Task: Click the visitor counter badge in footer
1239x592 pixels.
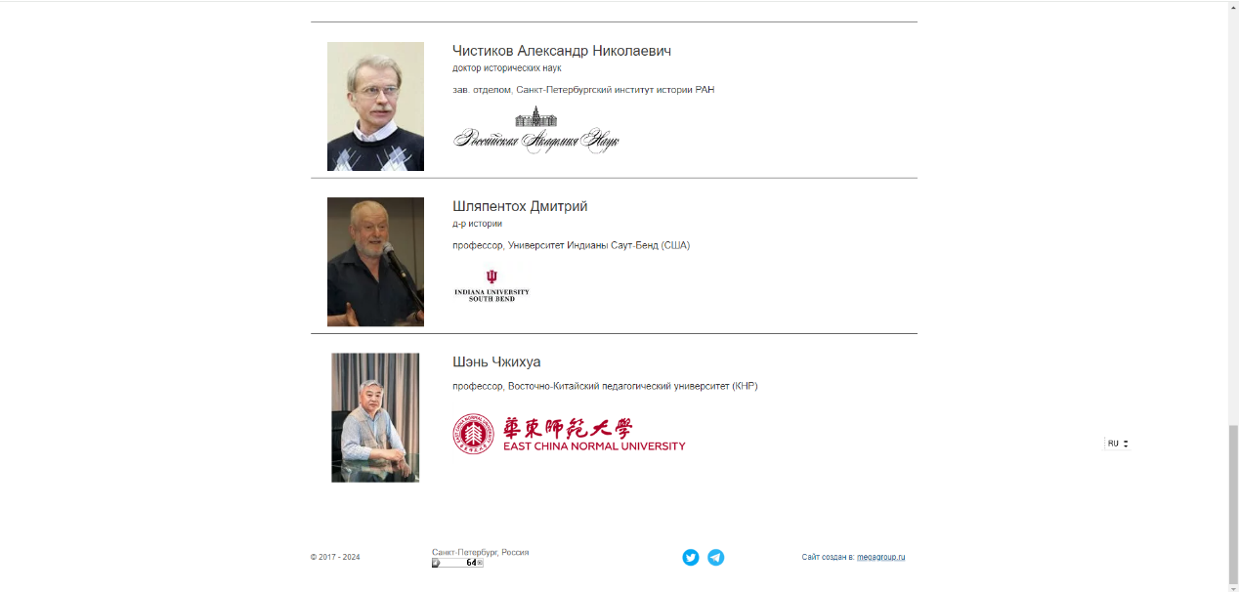Action: click(457, 563)
